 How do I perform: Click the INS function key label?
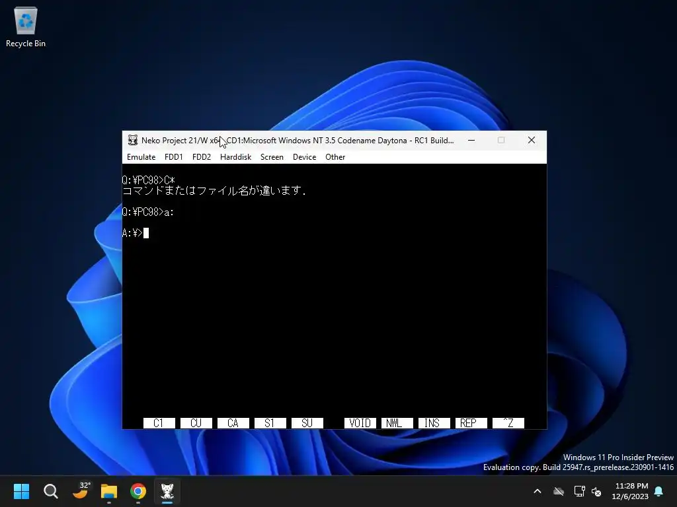(434, 423)
